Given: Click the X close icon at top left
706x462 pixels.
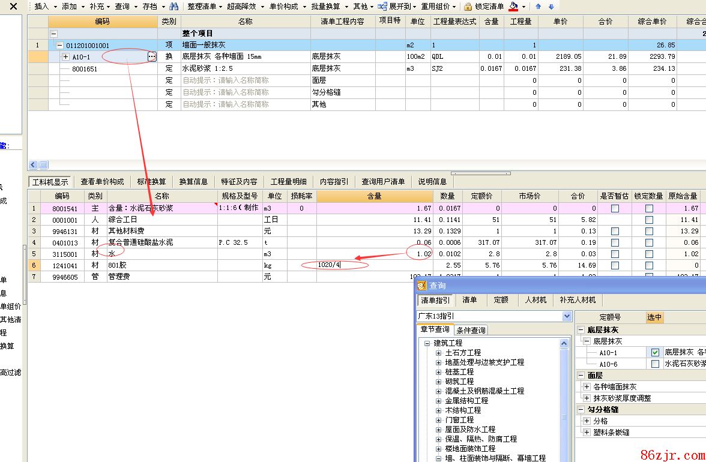Looking at the screenshot, I should [13, 7].
